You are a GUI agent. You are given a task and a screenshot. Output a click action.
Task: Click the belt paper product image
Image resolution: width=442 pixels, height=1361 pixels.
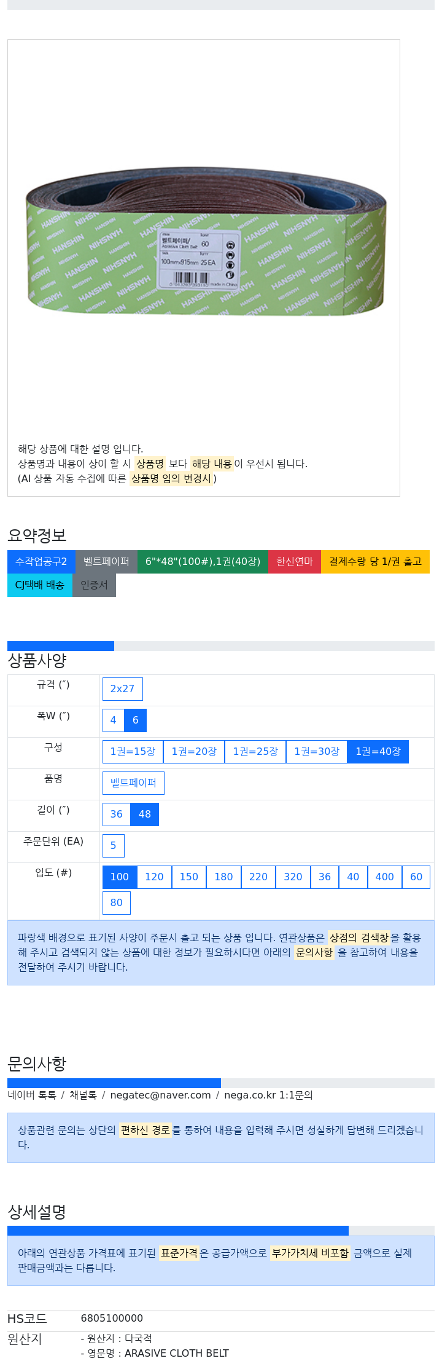click(x=206, y=241)
